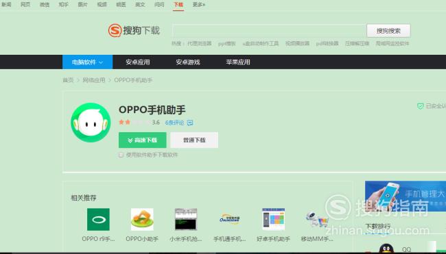Screen dimensions: 446x254
Task: Go to 图片 in the top navigation
Action: pyautogui.click(x=83, y=5)
